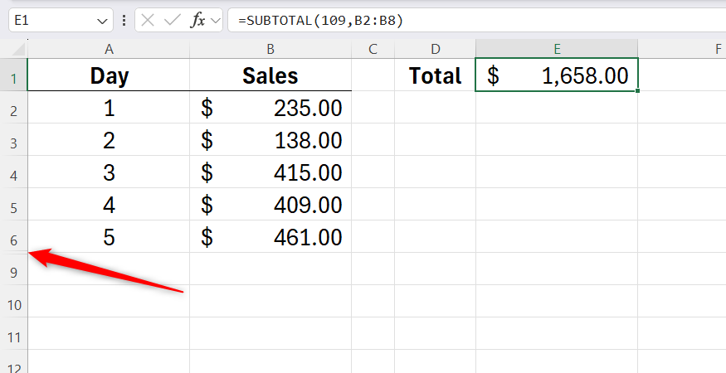
Task: Click the Name Box showing E1
Action: click(x=61, y=21)
